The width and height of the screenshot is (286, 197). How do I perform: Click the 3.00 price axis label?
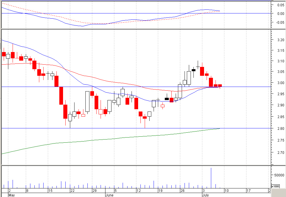click(x=281, y=83)
